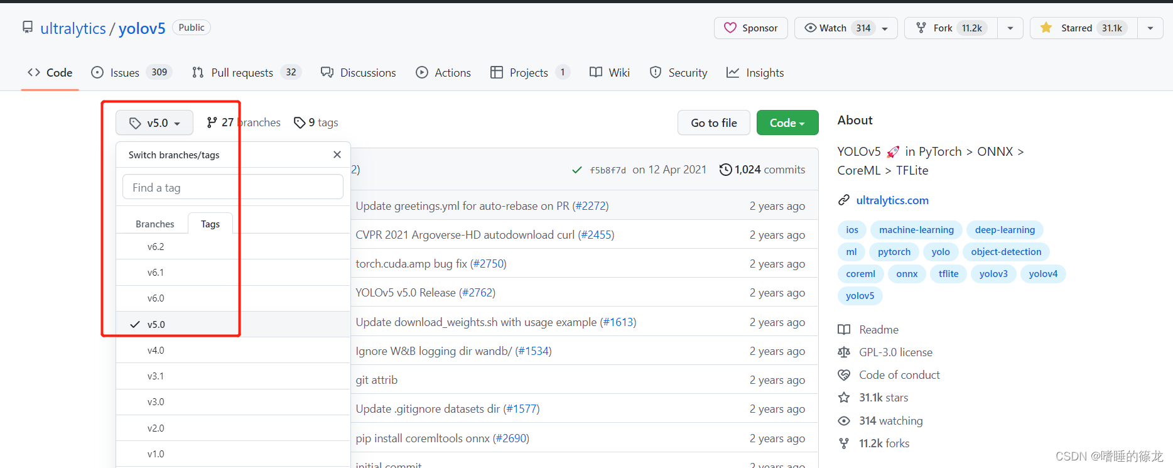The image size is (1173, 468).
Task: Open the yolov5 repository name link
Action: pos(142,28)
